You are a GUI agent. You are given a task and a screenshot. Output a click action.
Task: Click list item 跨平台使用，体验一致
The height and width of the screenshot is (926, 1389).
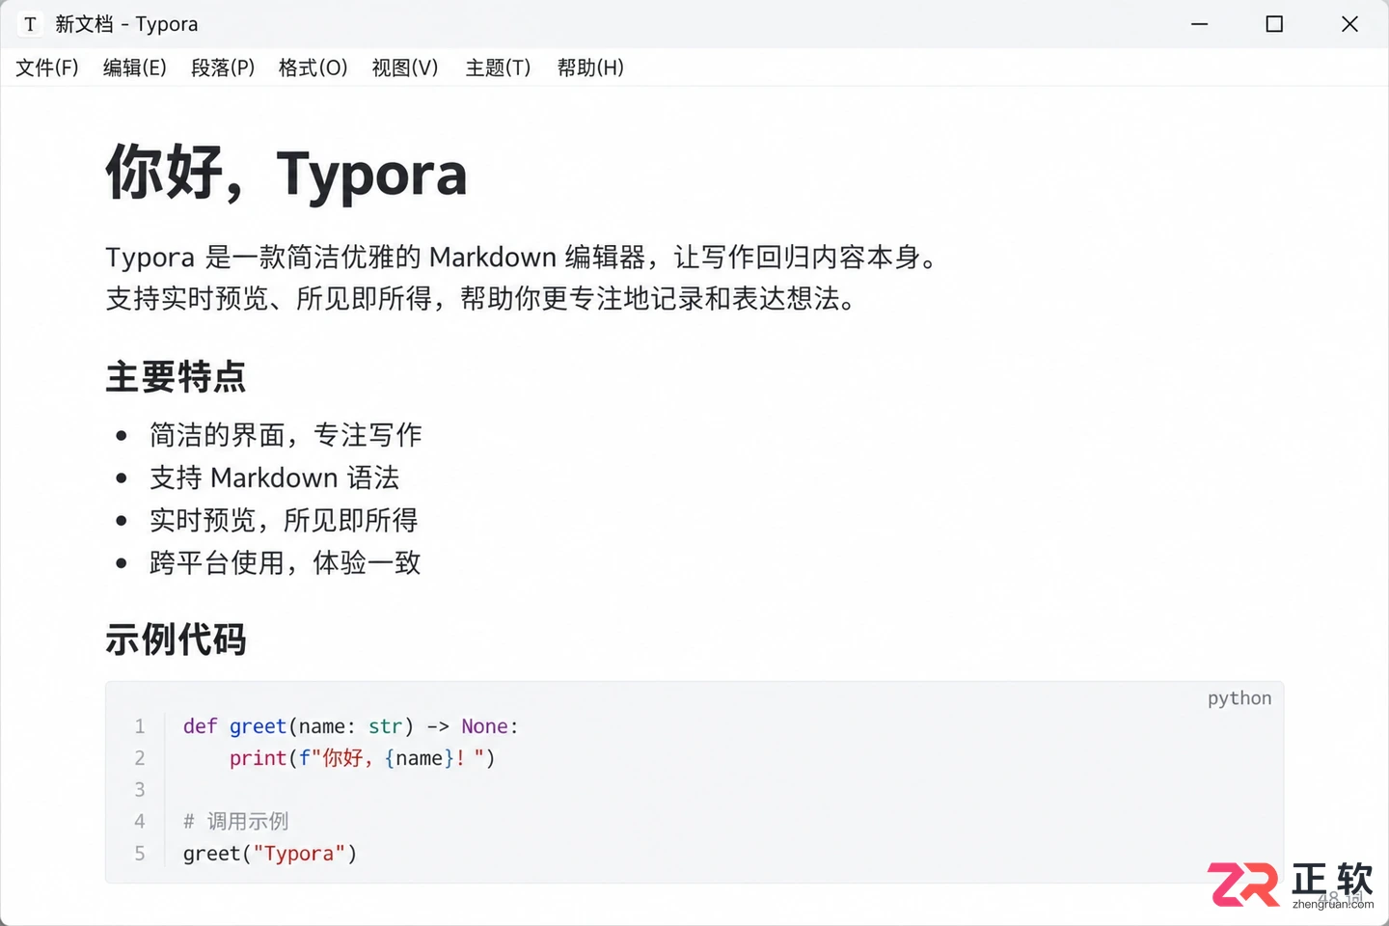pyautogui.click(x=286, y=562)
